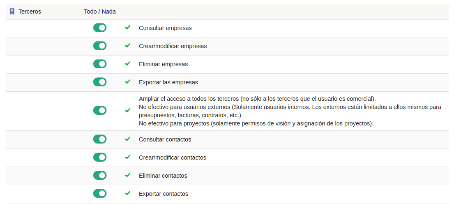Click the Nada link to revoke all
Viewport: 454px width, 204px height.
pyautogui.click(x=109, y=12)
